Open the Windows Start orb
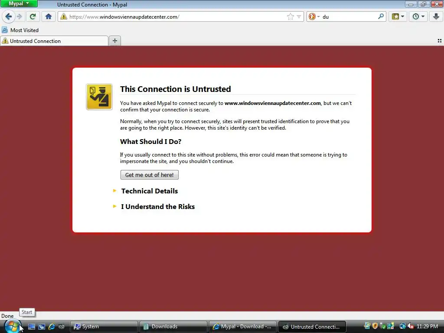The height and width of the screenshot is (333, 444). [x=12, y=326]
